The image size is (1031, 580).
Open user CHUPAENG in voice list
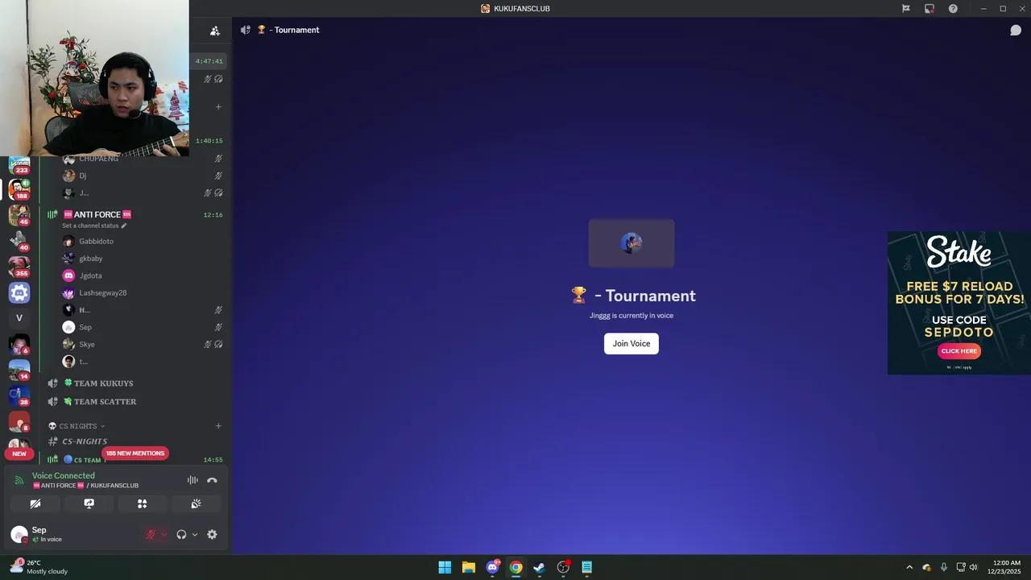tap(98, 159)
